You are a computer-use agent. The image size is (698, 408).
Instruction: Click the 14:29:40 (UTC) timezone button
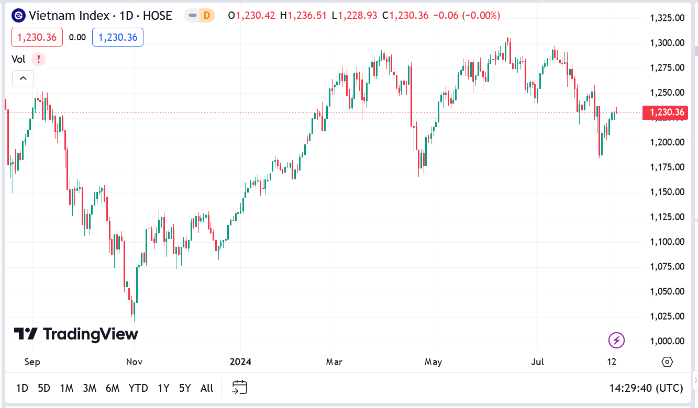(x=647, y=388)
